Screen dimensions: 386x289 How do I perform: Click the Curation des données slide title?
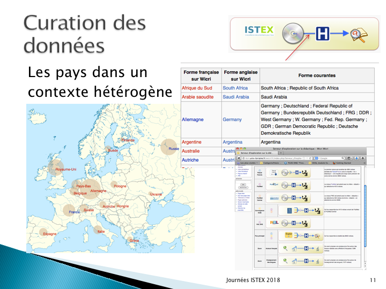85,34
